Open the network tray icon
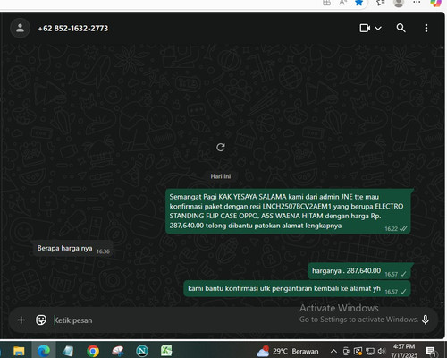The image size is (447, 358). pos(370,351)
